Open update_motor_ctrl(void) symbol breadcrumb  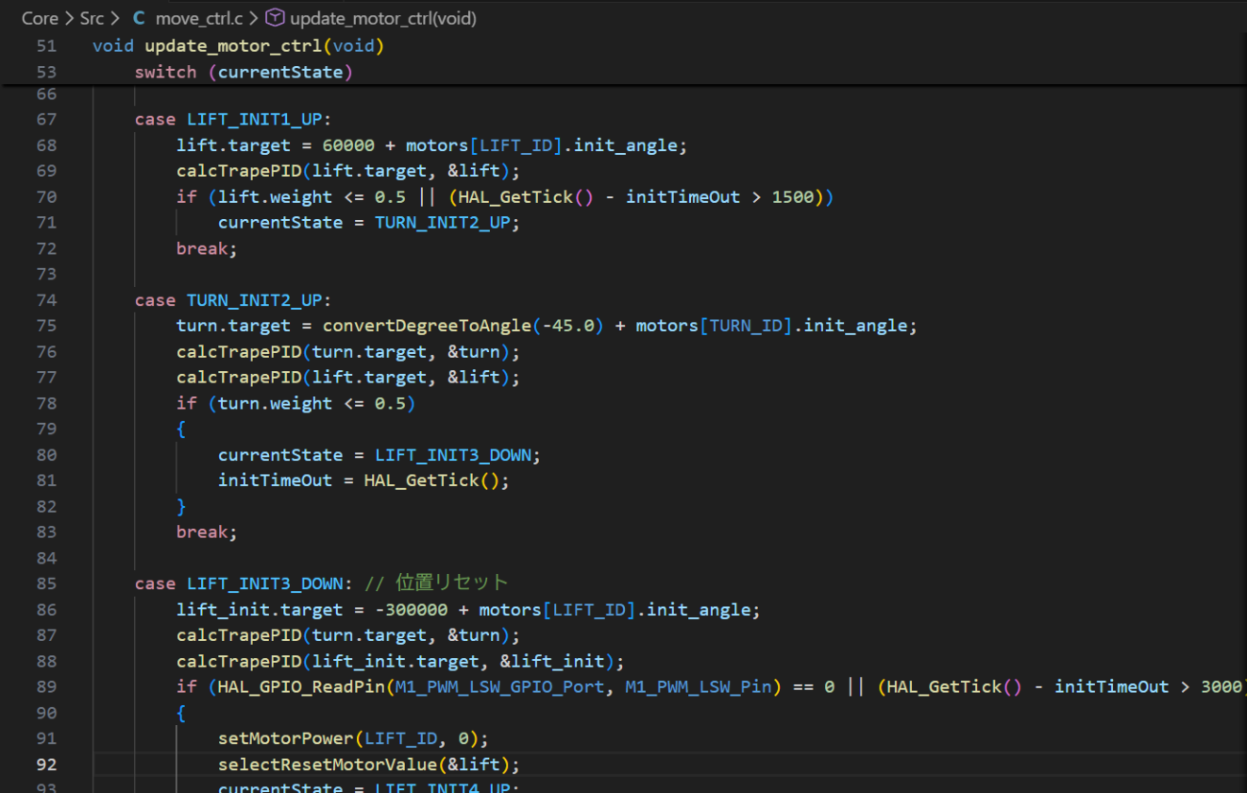tap(382, 18)
